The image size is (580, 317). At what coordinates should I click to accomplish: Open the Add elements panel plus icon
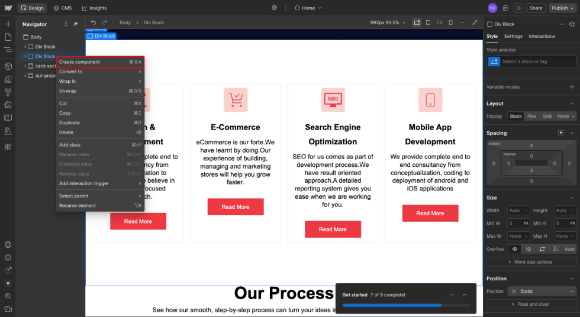(x=8, y=24)
